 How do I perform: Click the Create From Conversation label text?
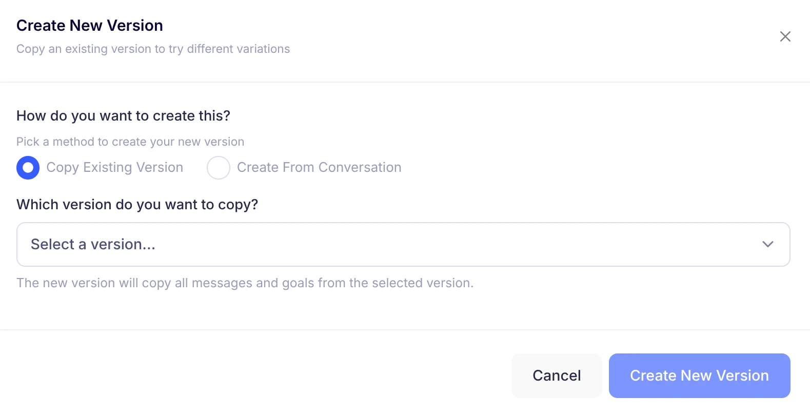[x=318, y=167]
